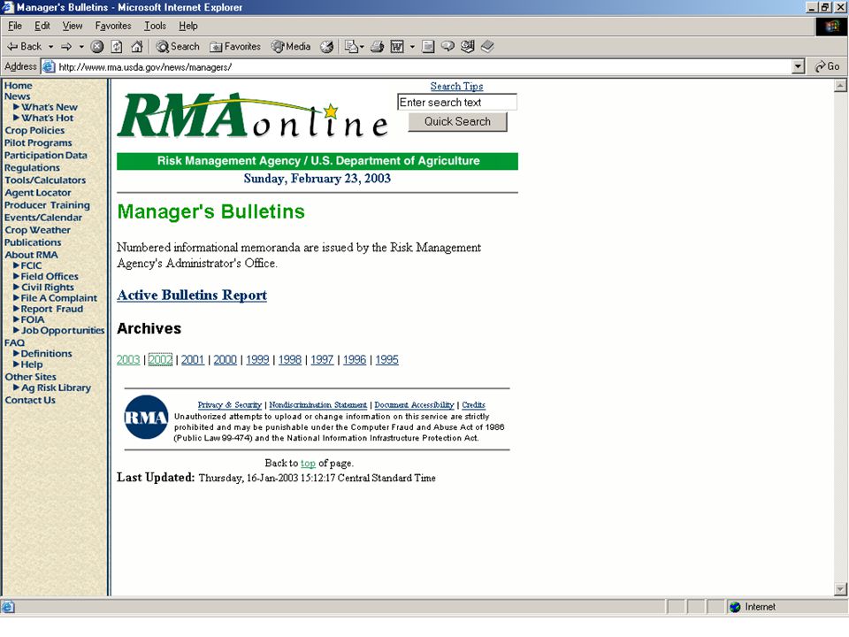Open the Forward history dropdown arrow
849x637 pixels.
pos(81,47)
